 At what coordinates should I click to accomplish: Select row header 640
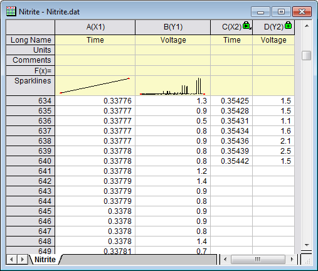click(x=31, y=161)
